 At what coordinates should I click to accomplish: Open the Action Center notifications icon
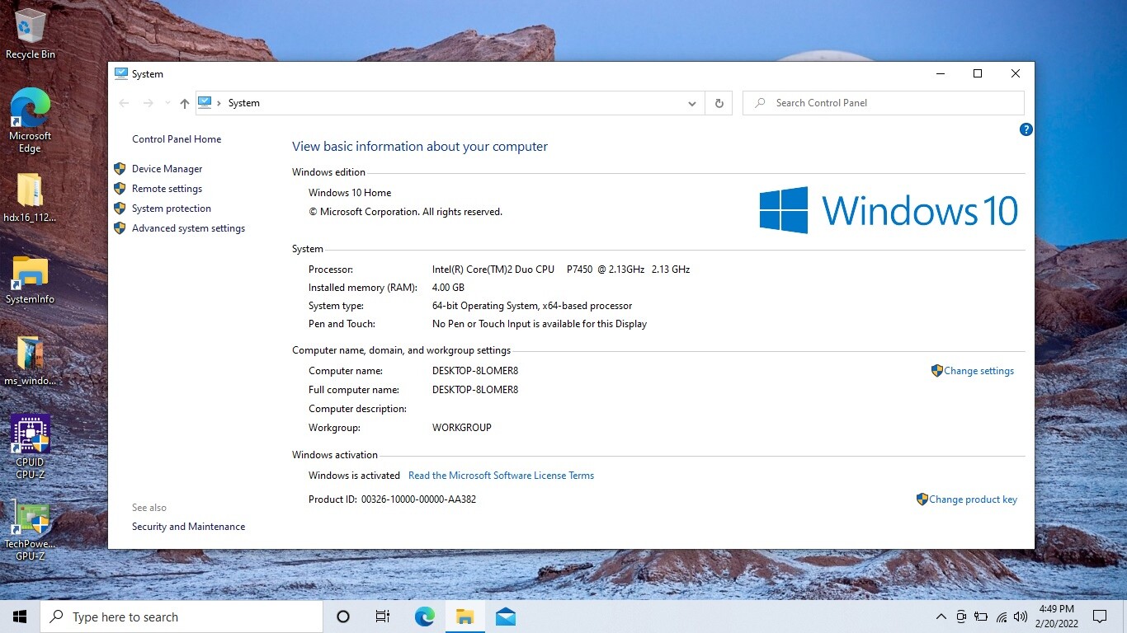point(1099,617)
